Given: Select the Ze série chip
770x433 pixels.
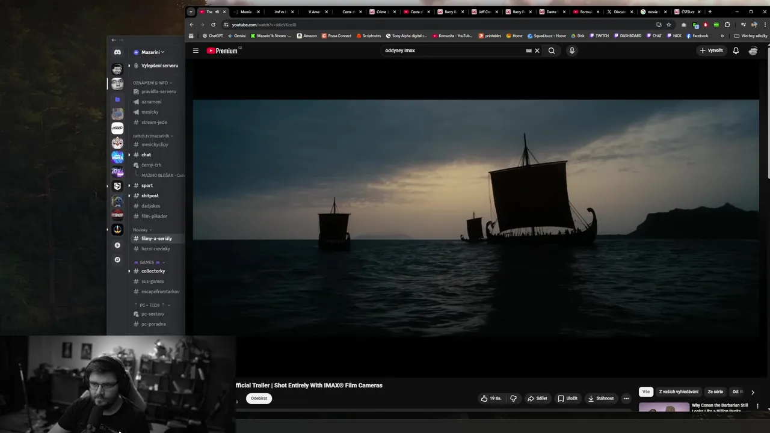Looking at the screenshot, I should point(715,392).
